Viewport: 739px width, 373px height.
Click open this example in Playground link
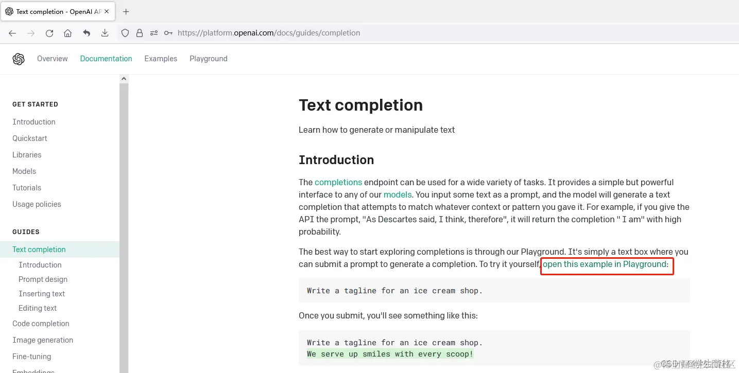(605, 264)
